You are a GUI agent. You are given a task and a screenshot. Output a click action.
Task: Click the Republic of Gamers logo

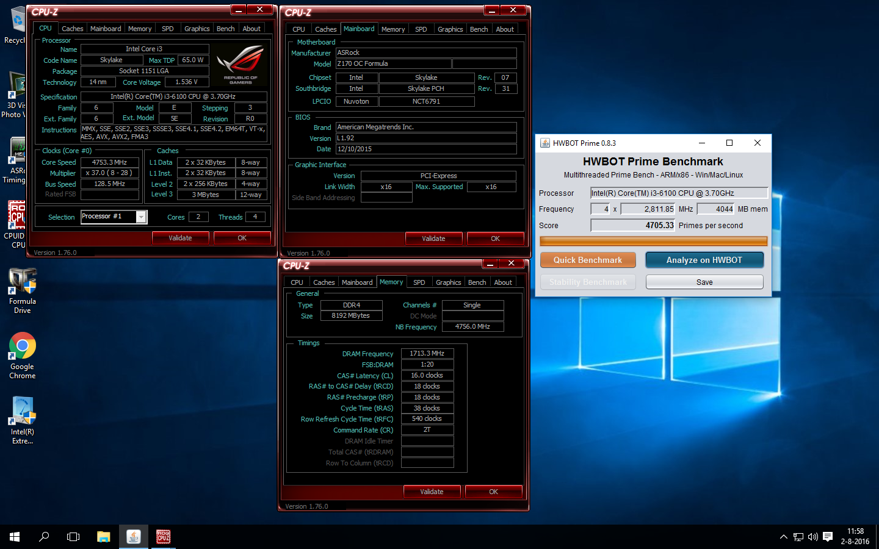point(241,65)
